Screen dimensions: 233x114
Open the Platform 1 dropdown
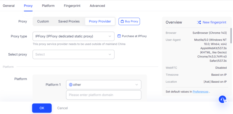tap(104, 85)
